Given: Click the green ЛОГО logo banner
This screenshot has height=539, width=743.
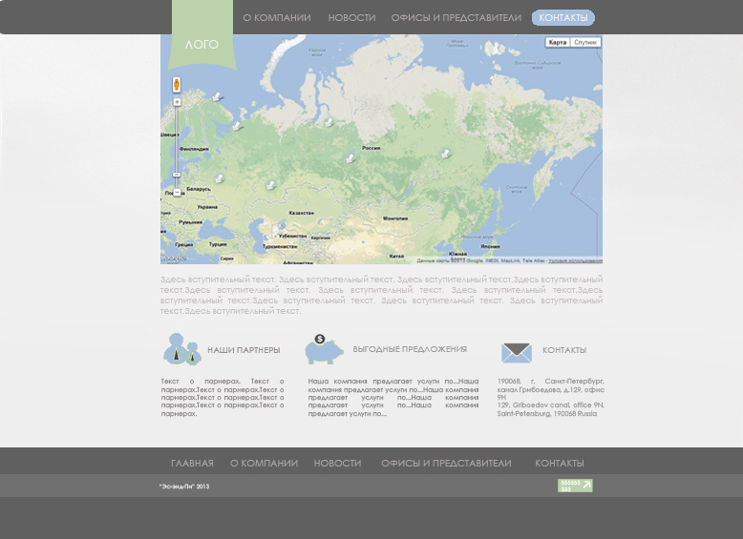Looking at the screenshot, I should coord(202,35).
